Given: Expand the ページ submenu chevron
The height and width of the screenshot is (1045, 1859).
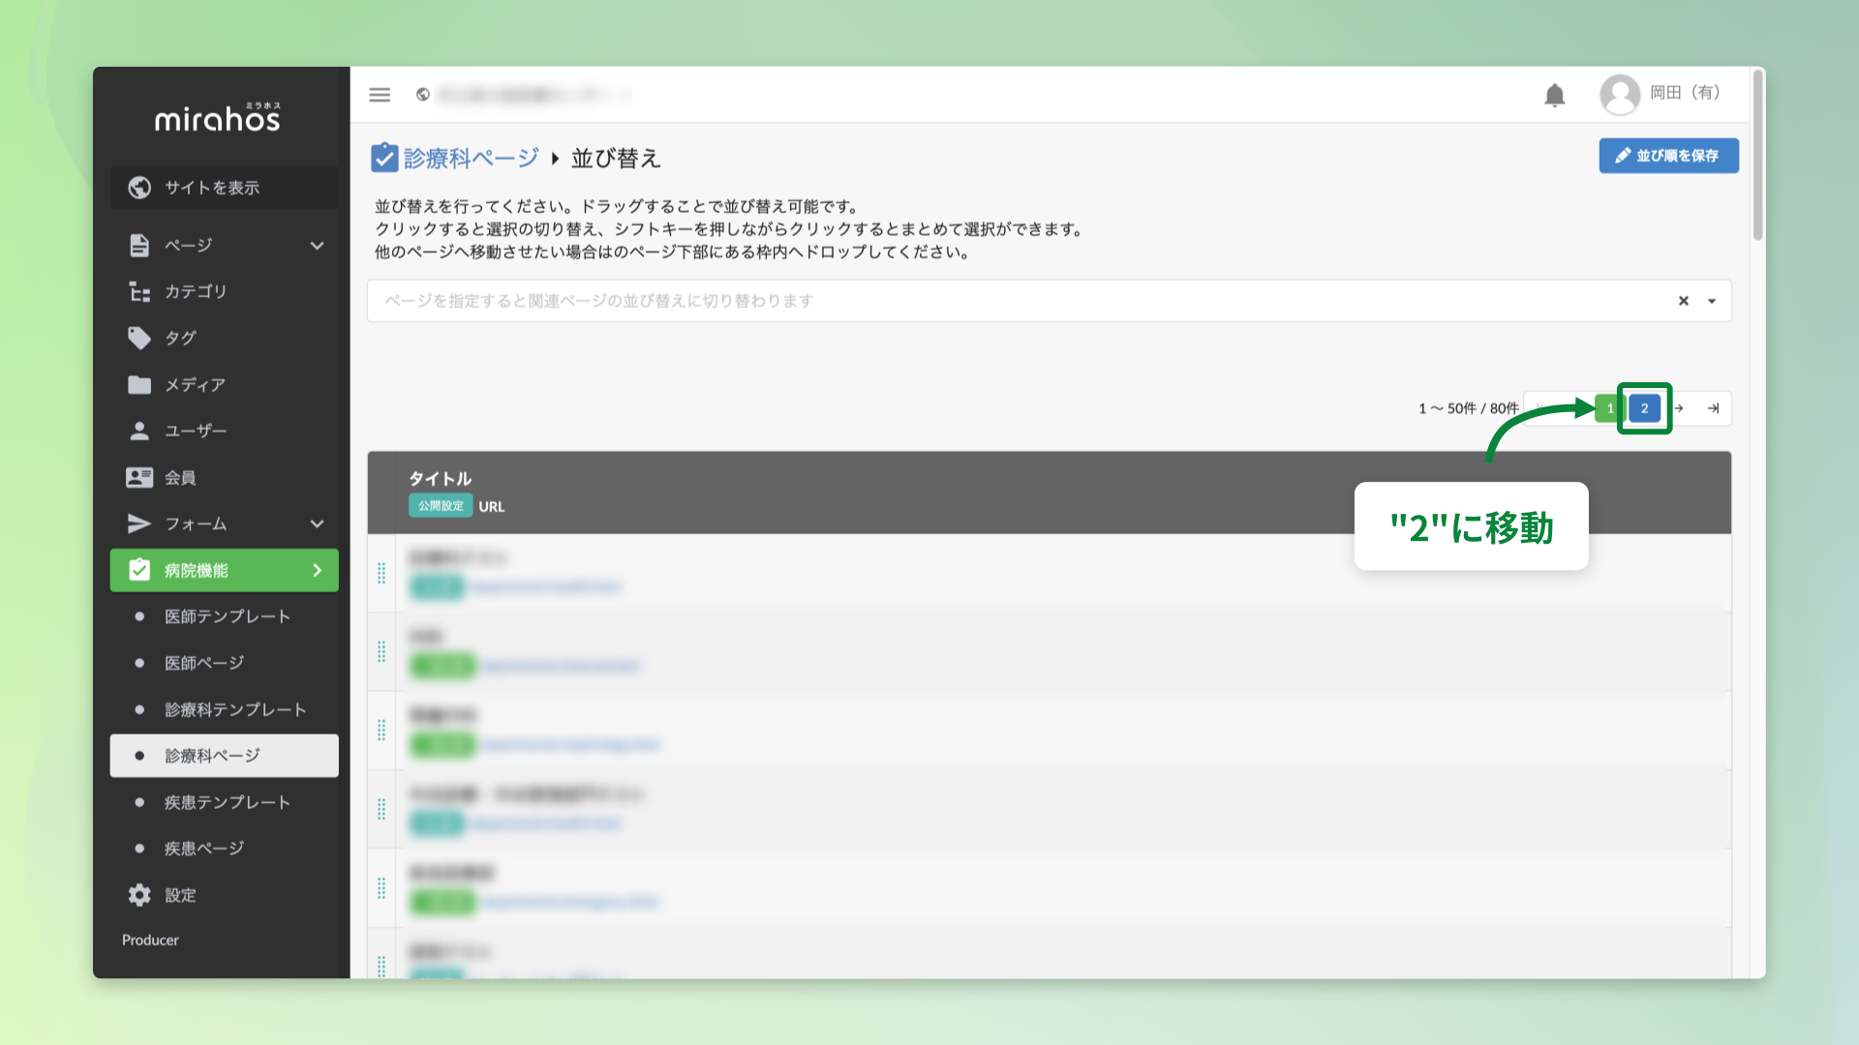Looking at the screenshot, I should 317,245.
